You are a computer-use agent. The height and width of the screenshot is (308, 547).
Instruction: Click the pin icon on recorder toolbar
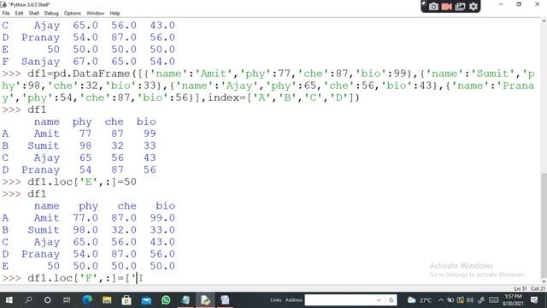click(424, 3)
